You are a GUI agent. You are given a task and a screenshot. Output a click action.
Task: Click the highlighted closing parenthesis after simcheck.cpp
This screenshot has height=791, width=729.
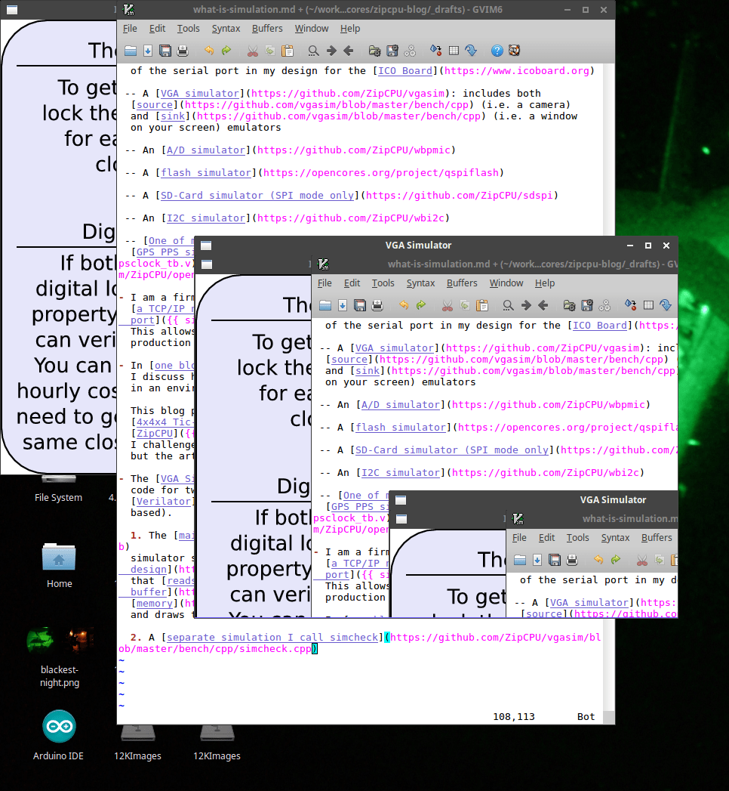[315, 649]
